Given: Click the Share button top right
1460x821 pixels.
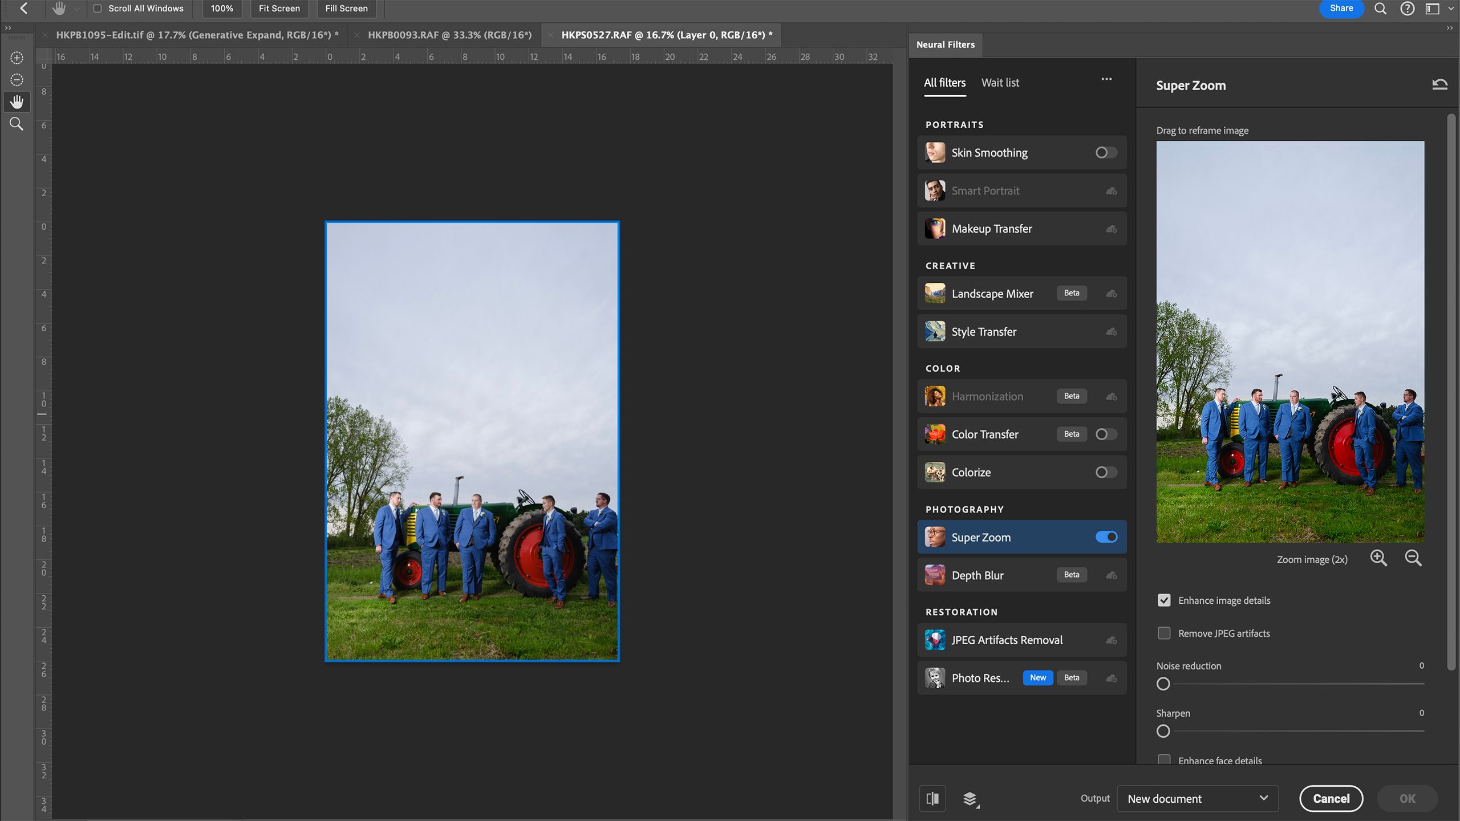Looking at the screenshot, I should [1342, 7].
